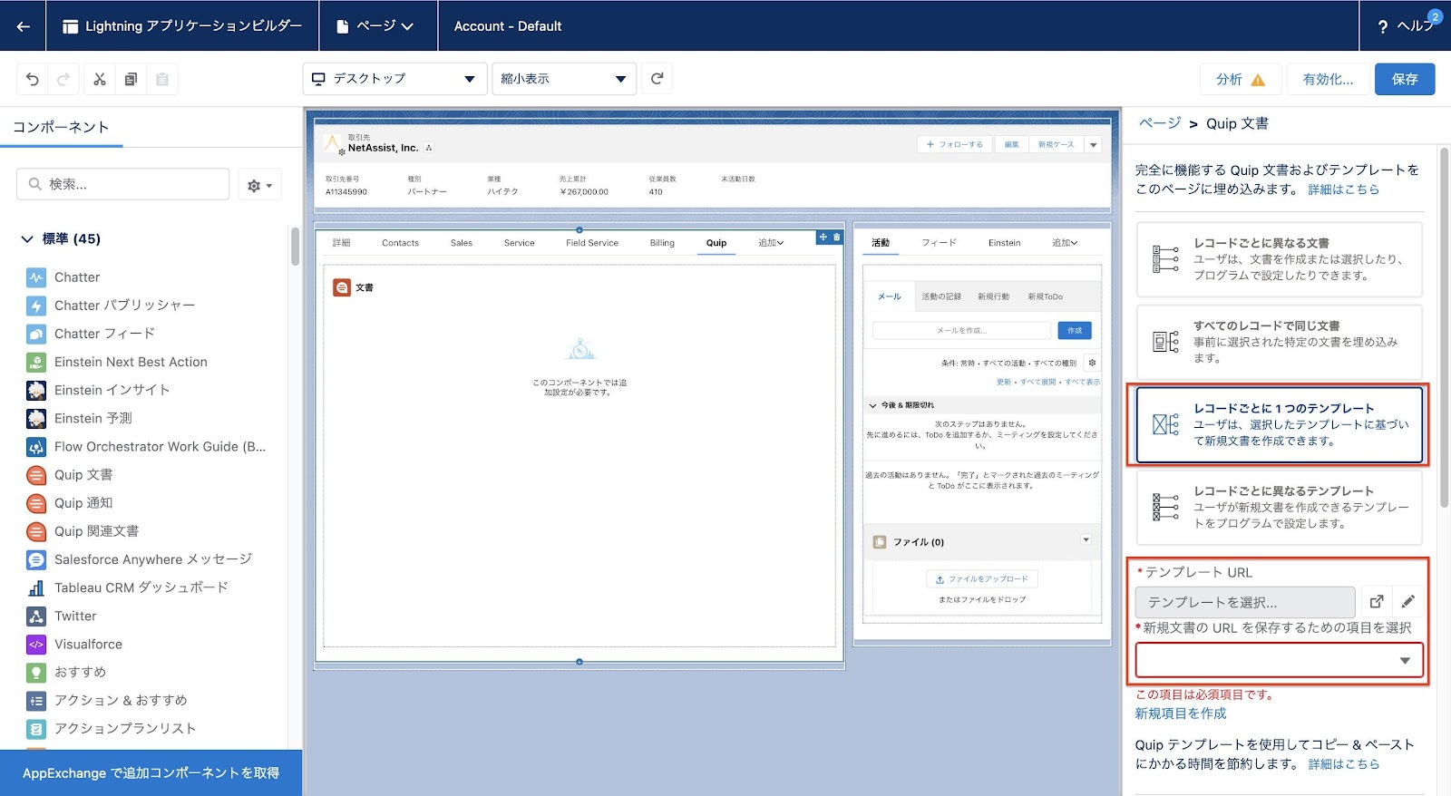The image size is (1451, 796).
Task: Switch to the Contacts tab
Action: 400,243
